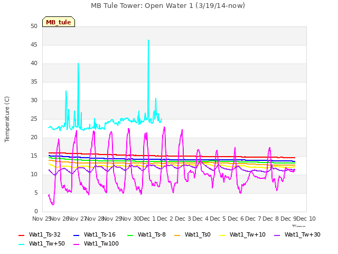Screen dimensions: 338x254
Task: Click the Temperature (C) y-axis label
Action: pos(7,119)
